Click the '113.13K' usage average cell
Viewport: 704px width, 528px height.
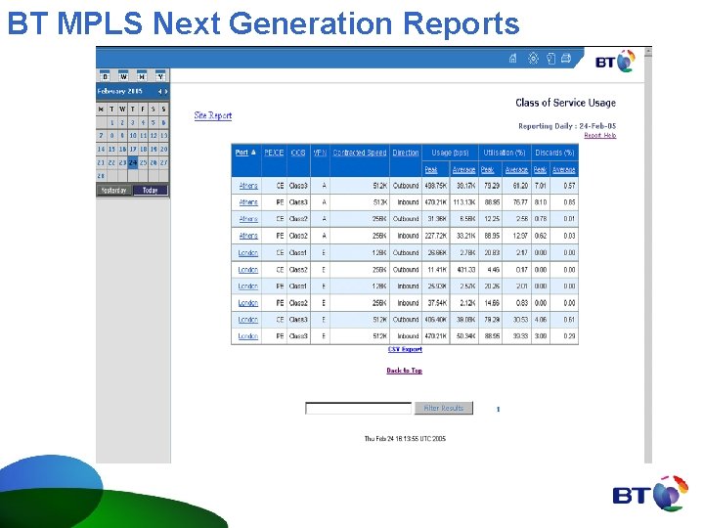click(464, 202)
